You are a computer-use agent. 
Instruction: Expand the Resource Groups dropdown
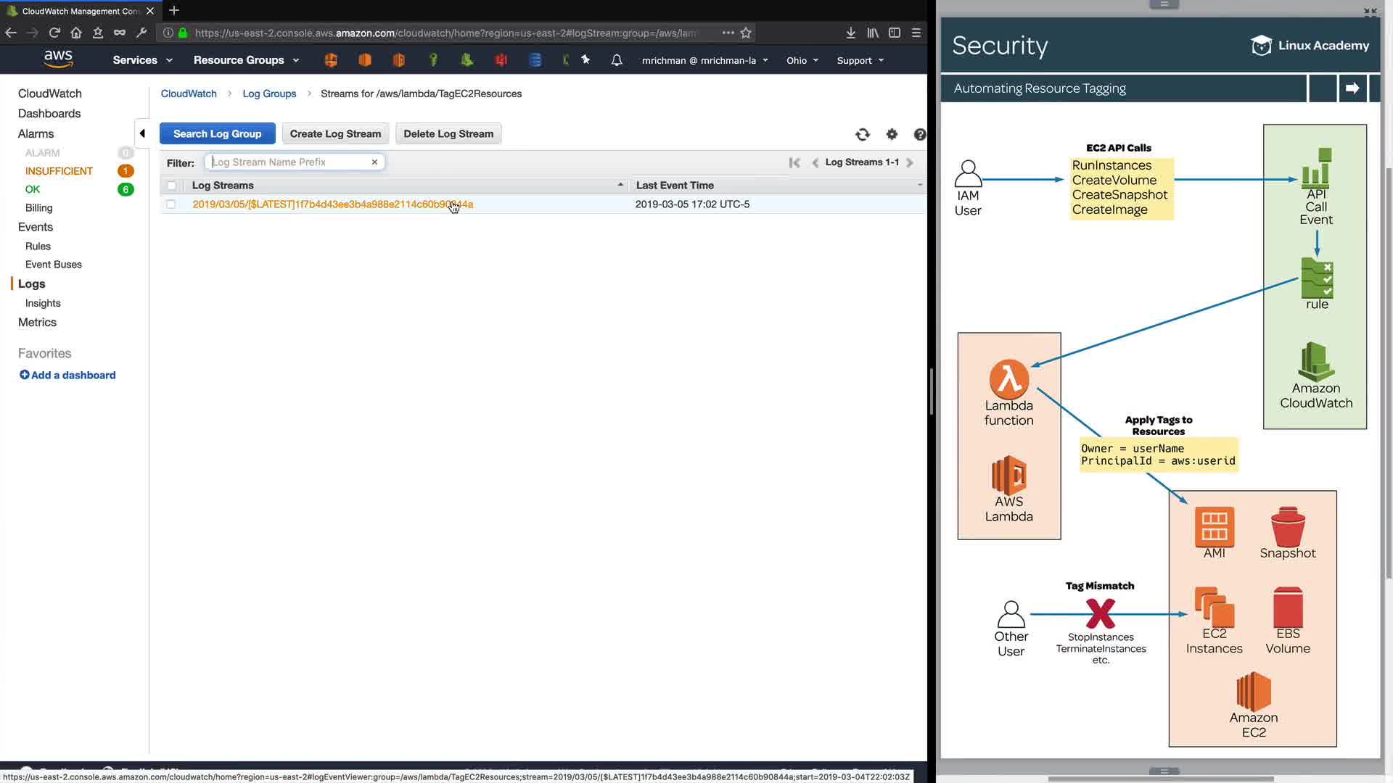click(245, 60)
